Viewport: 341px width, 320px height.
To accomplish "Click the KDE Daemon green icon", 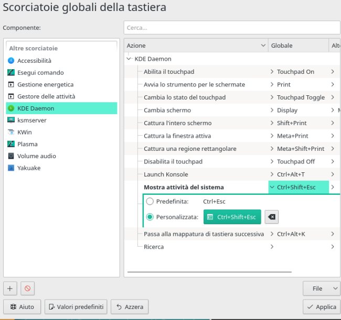I will [11, 108].
